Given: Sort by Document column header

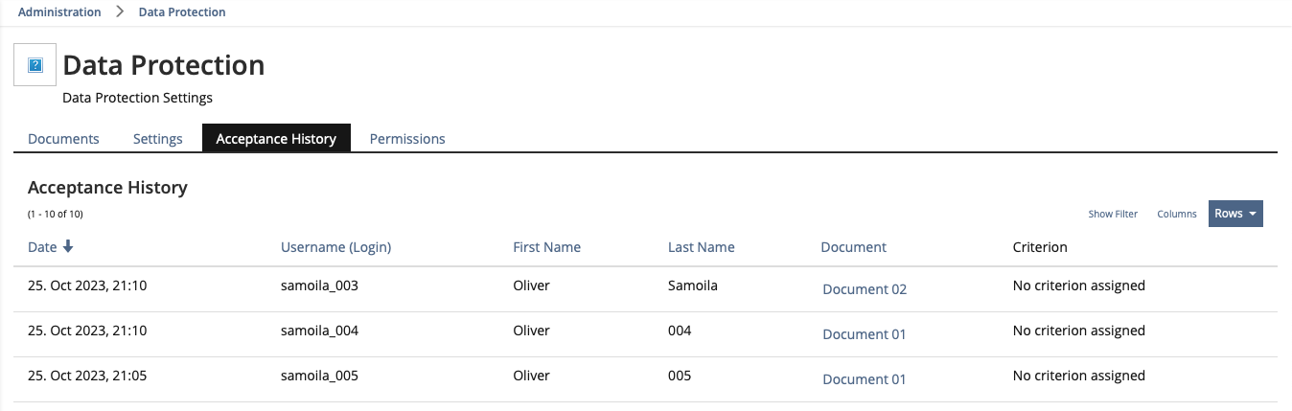Looking at the screenshot, I should click(x=853, y=247).
